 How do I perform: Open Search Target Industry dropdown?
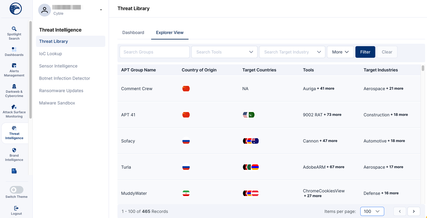coord(292,52)
